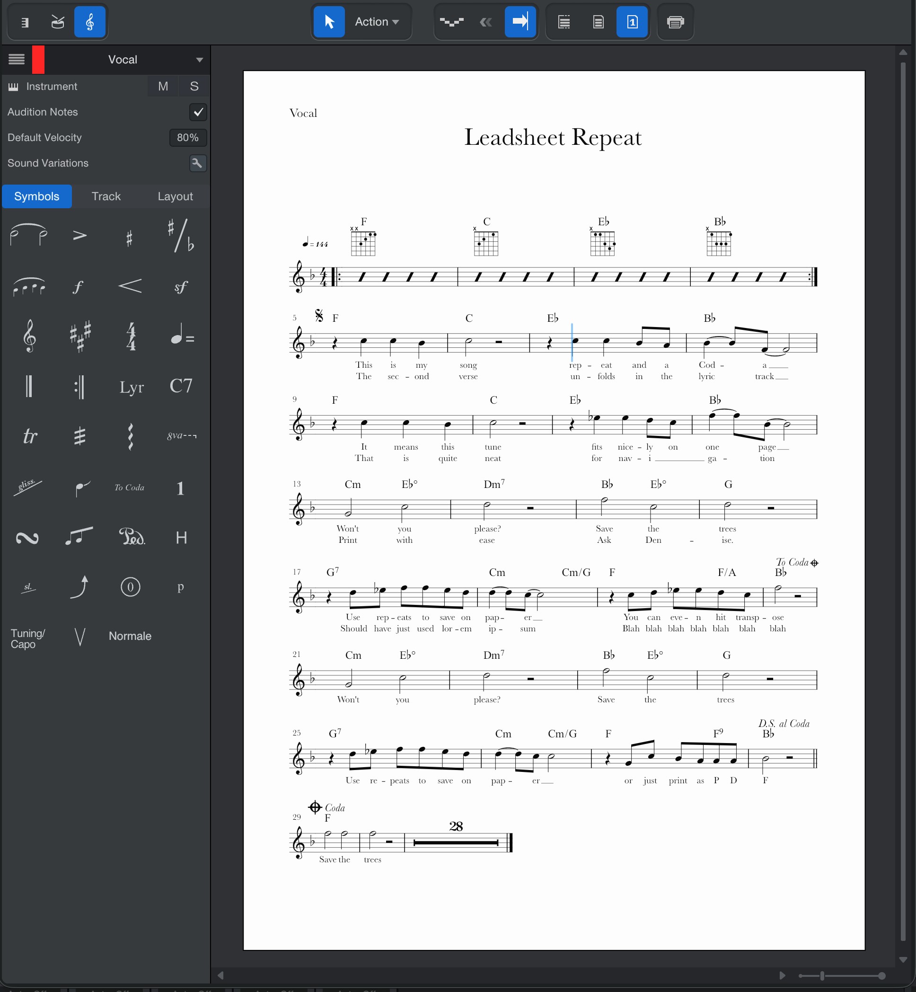Viewport: 916px width, 992px height.
Task: Select the string bend arrow symbol
Action: [x=80, y=587]
